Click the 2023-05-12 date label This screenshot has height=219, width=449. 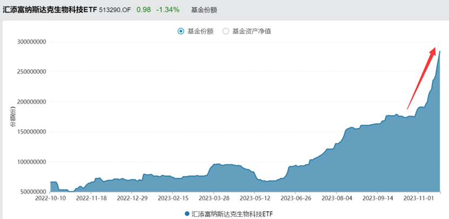[x=254, y=198]
